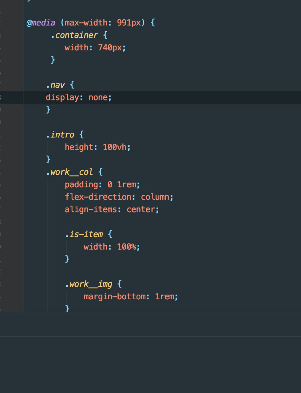Image resolution: width=301 pixels, height=393 pixels.
Task: Place cursor on '.container' selector
Action: tap(74, 35)
